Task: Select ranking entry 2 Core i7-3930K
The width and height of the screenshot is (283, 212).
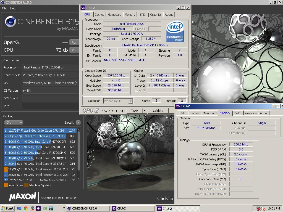Action: pyautogui.click(x=40, y=136)
